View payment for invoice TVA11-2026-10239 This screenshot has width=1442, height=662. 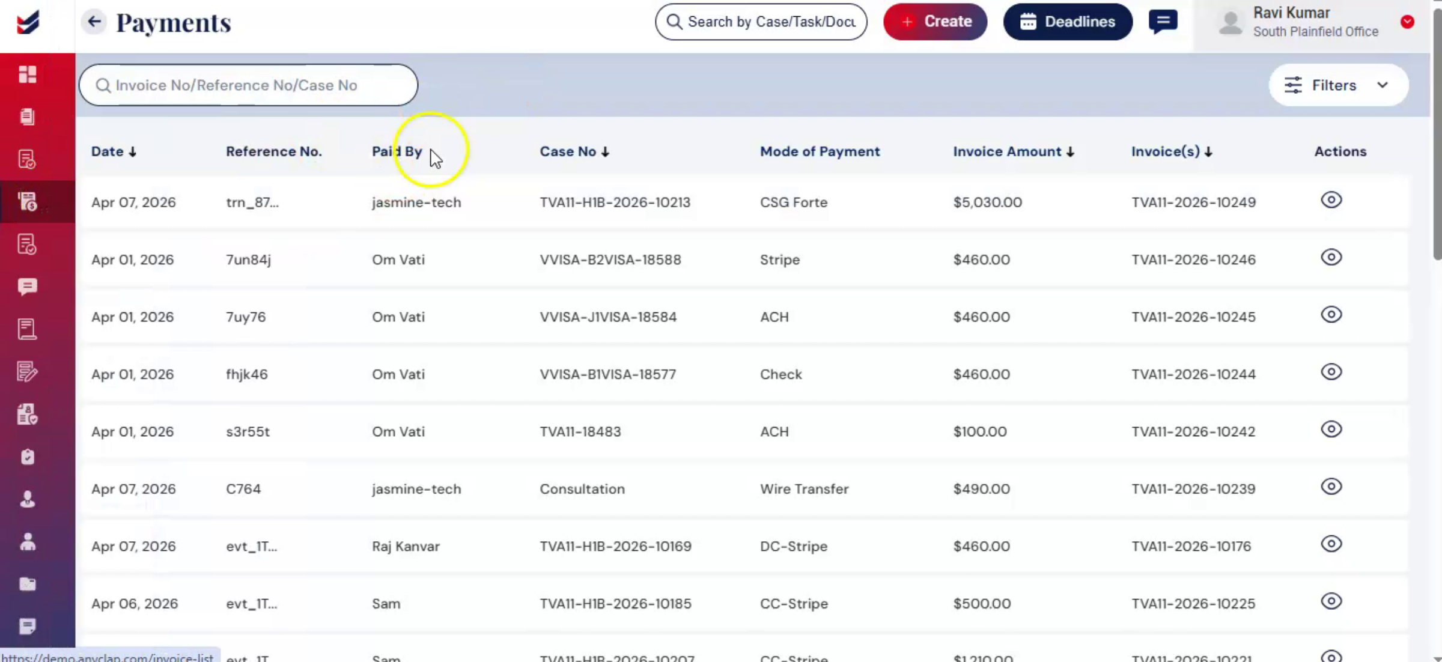click(1331, 487)
